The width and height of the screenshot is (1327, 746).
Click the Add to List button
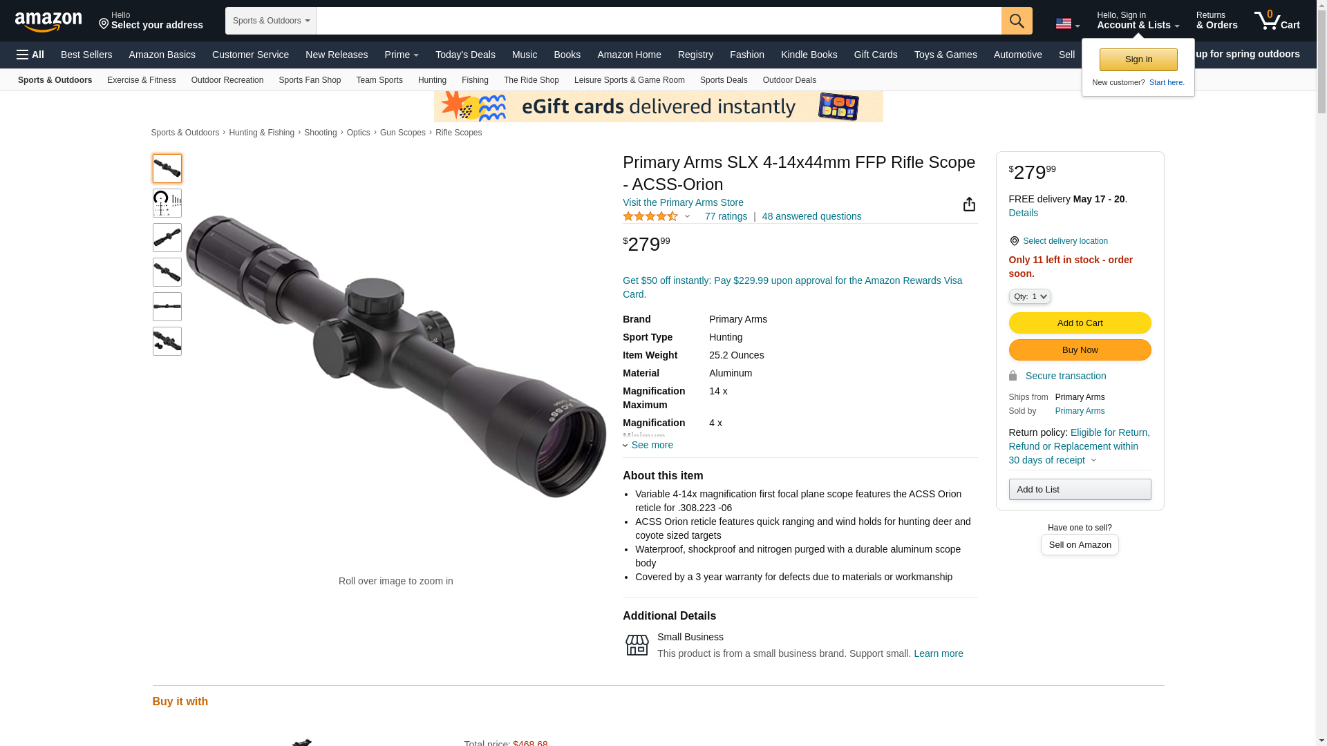coord(1080,490)
